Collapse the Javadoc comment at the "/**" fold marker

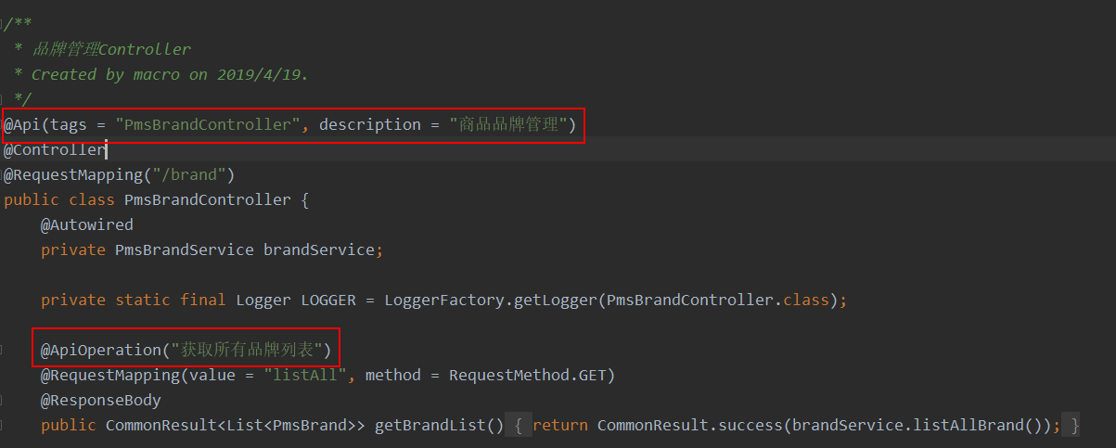point(4,23)
